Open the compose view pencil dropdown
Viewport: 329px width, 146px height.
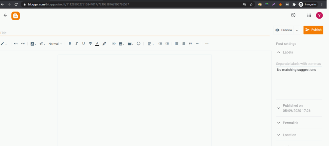(x=4, y=44)
